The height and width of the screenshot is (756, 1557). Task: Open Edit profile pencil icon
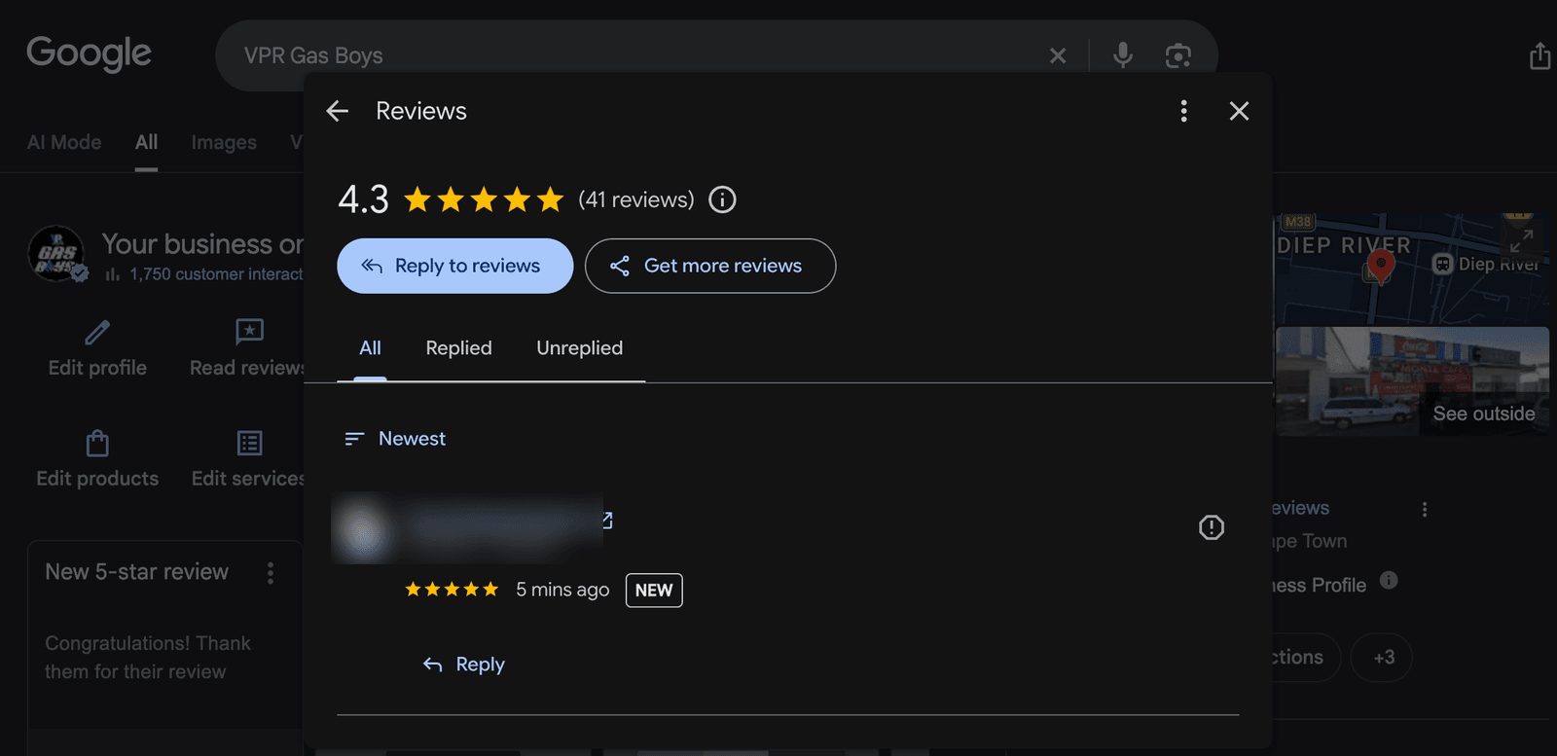[x=97, y=333]
